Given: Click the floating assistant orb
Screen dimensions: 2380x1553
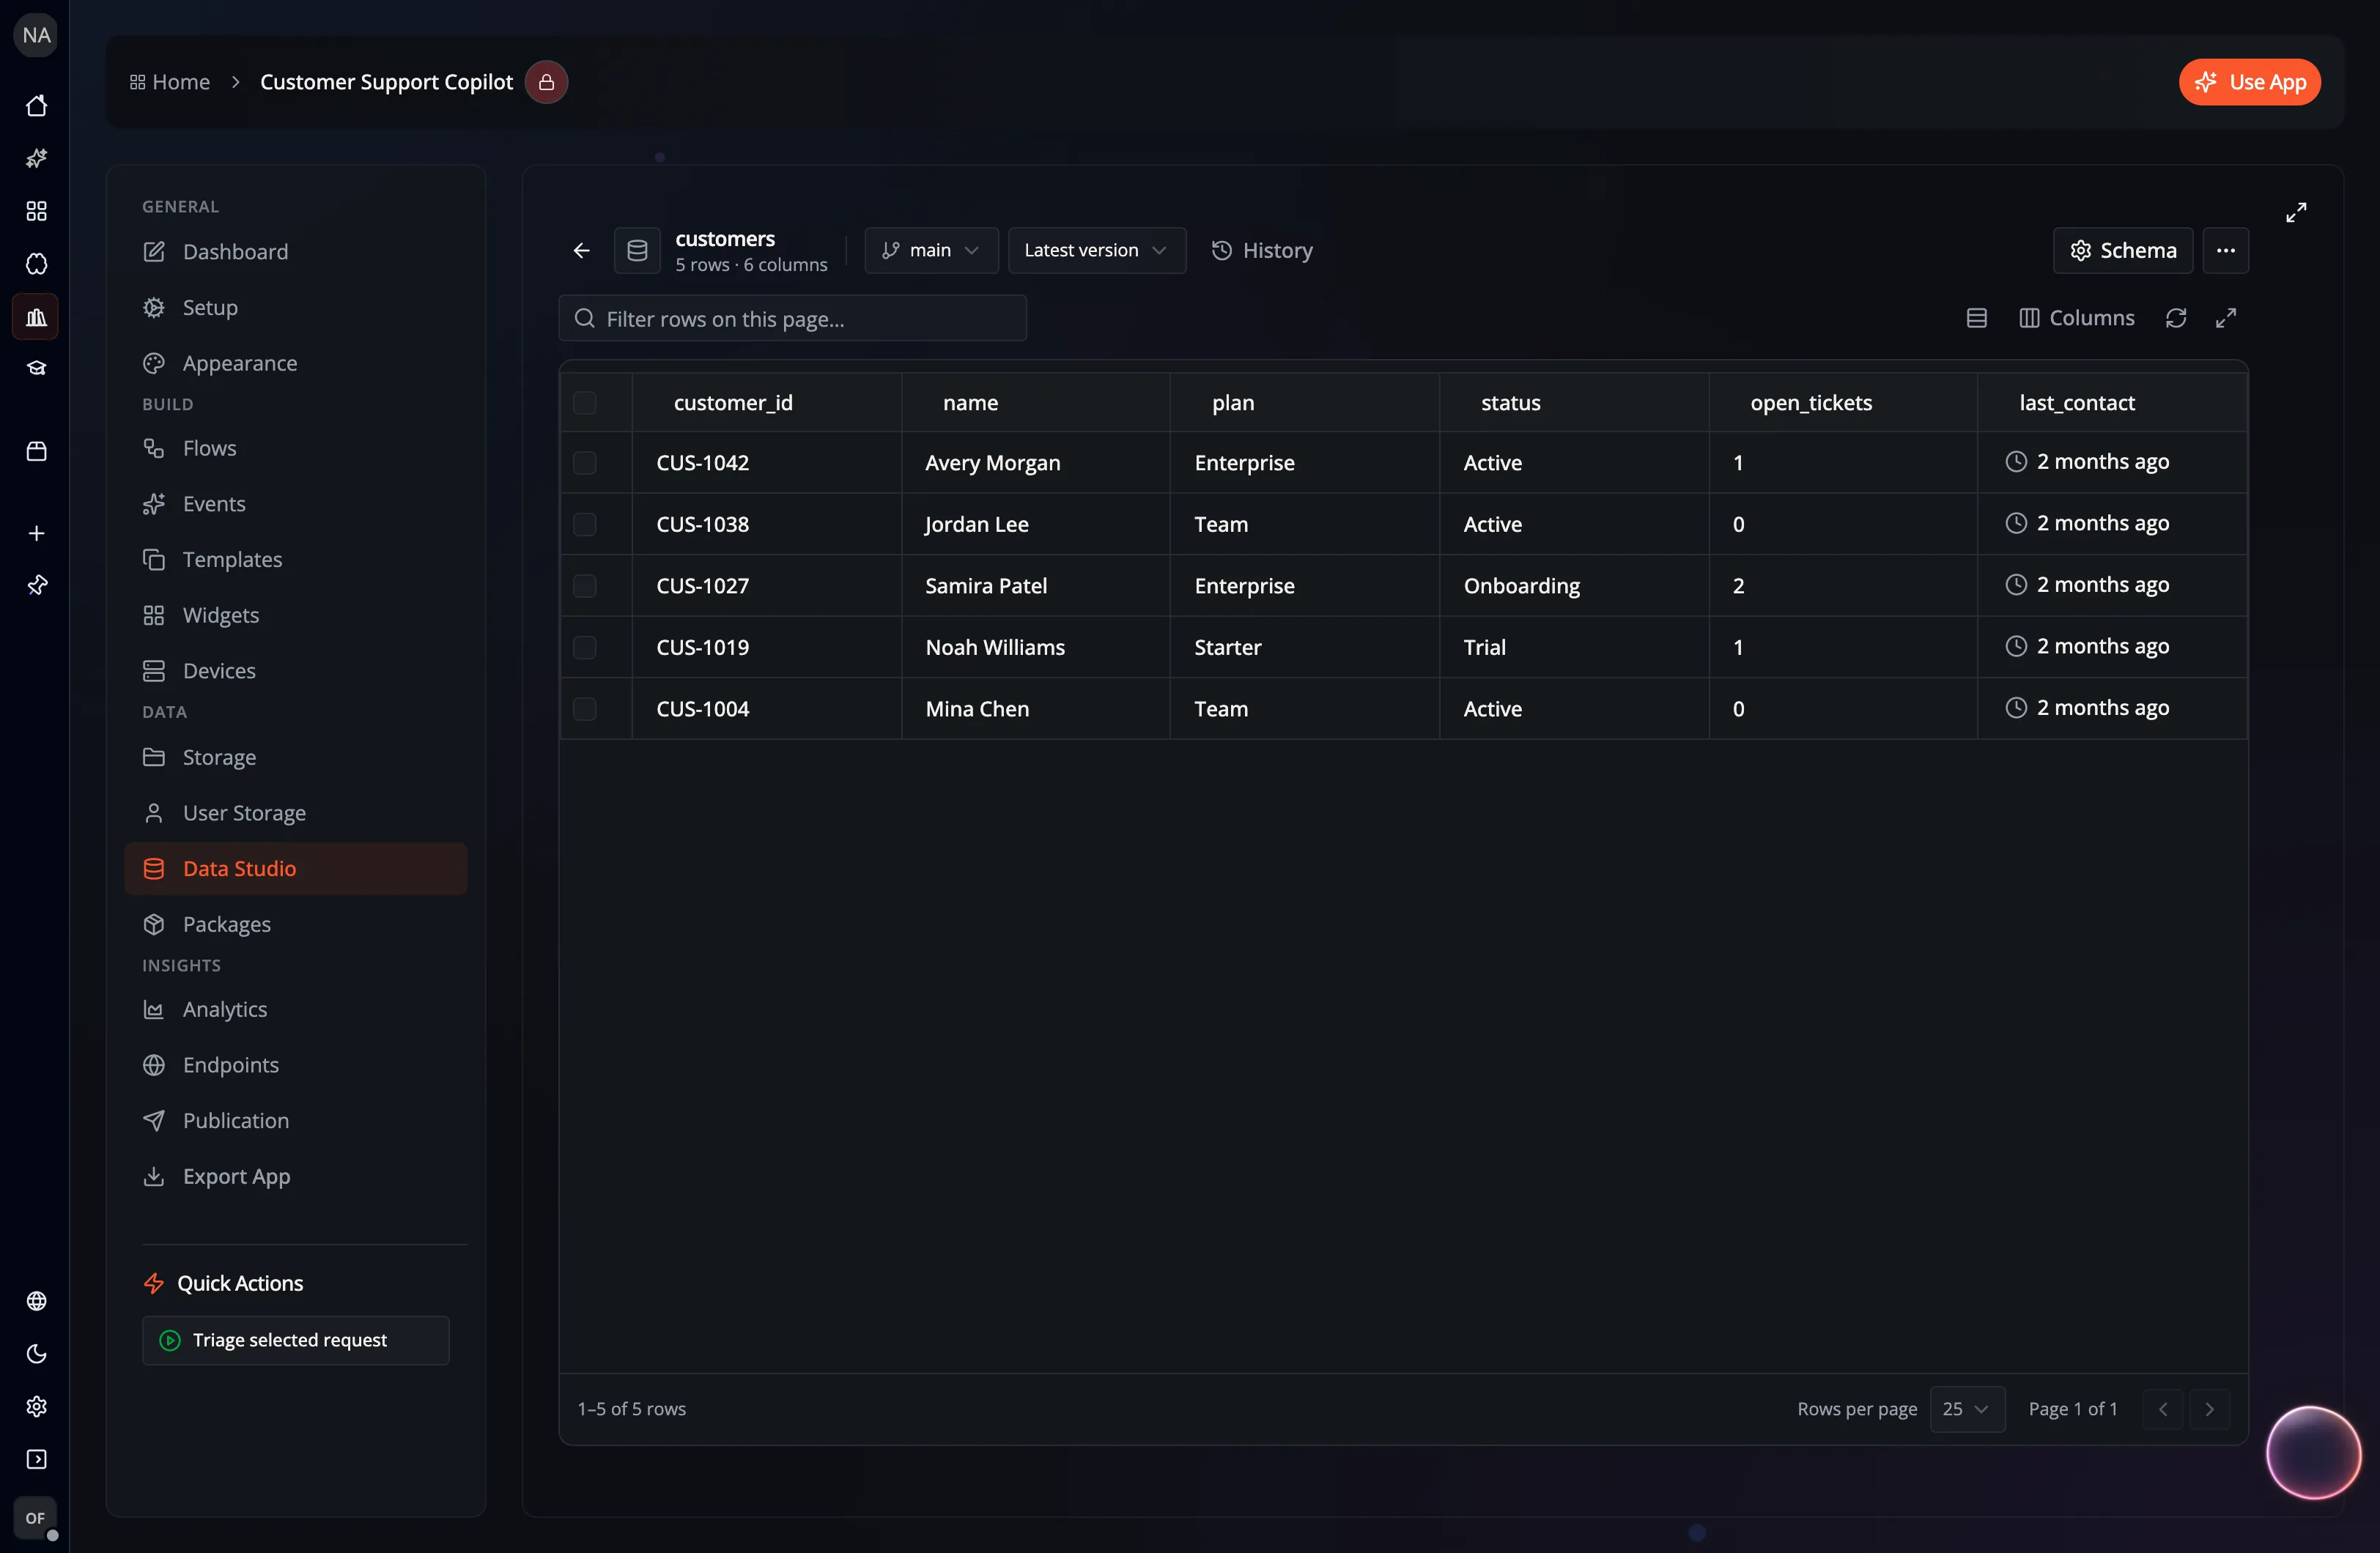Looking at the screenshot, I should click(2313, 1452).
